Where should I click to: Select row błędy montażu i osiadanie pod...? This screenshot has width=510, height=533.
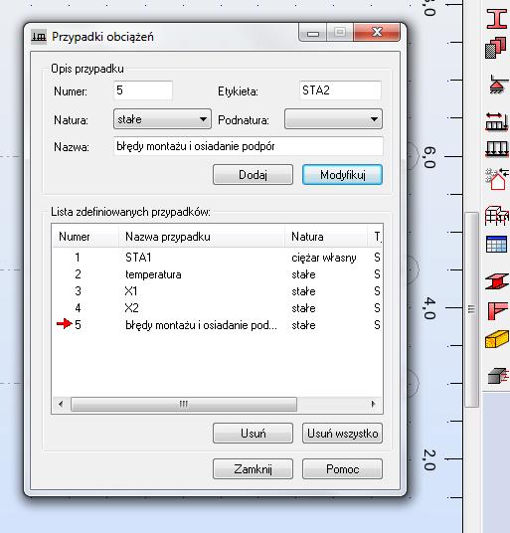pyautogui.click(x=218, y=325)
